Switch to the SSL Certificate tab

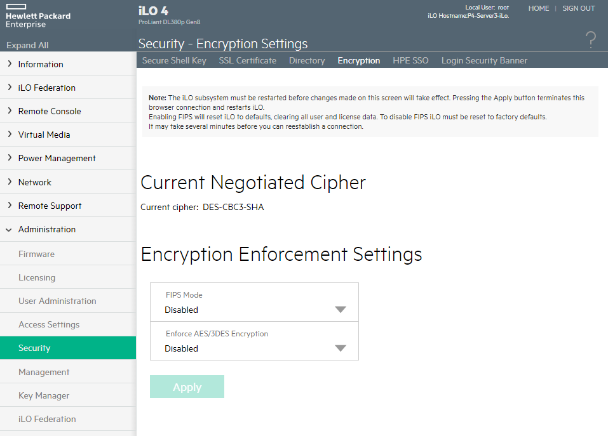(247, 60)
